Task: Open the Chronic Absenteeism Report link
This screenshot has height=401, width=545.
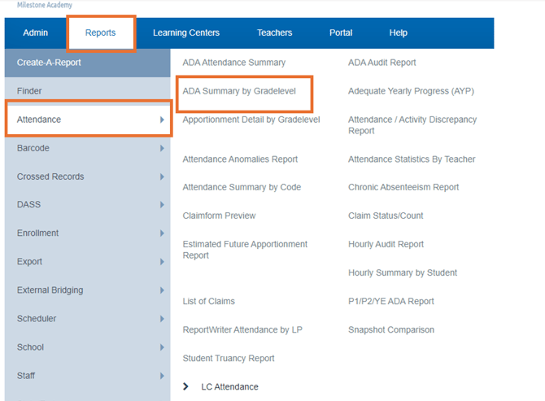Action: point(403,187)
